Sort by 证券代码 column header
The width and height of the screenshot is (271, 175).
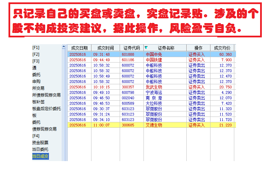pos(132,48)
